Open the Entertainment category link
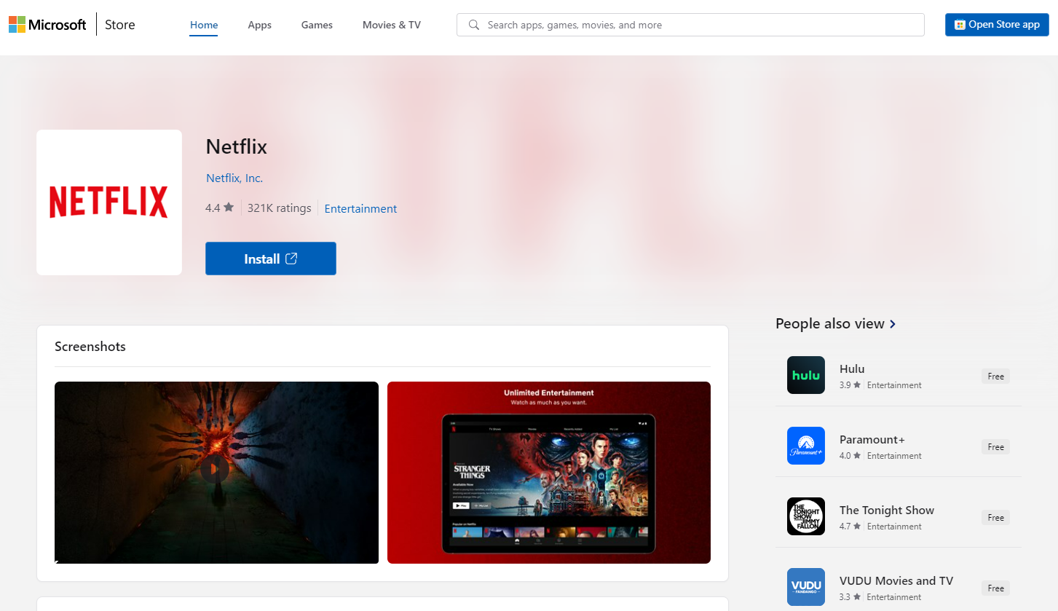Image resolution: width=1058 pixels, height=611 pixels. (x=360, y=208)
